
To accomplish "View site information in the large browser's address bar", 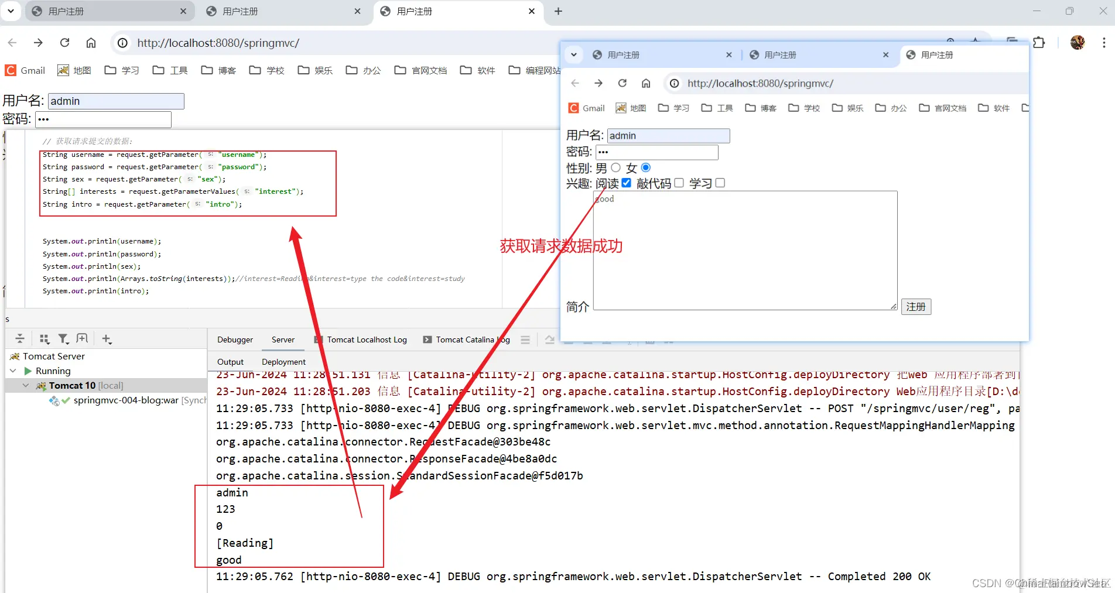I will (122, 43).
